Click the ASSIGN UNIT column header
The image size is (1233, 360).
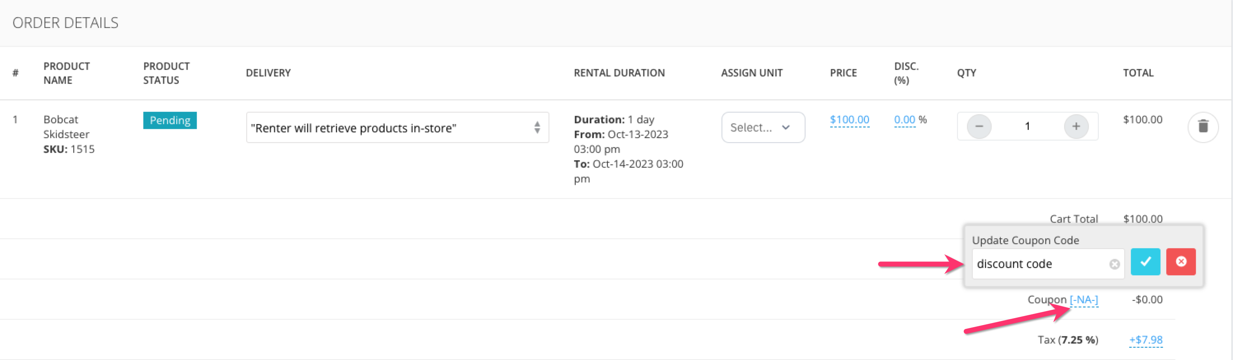pyautogui.click(x=752, y=73)
